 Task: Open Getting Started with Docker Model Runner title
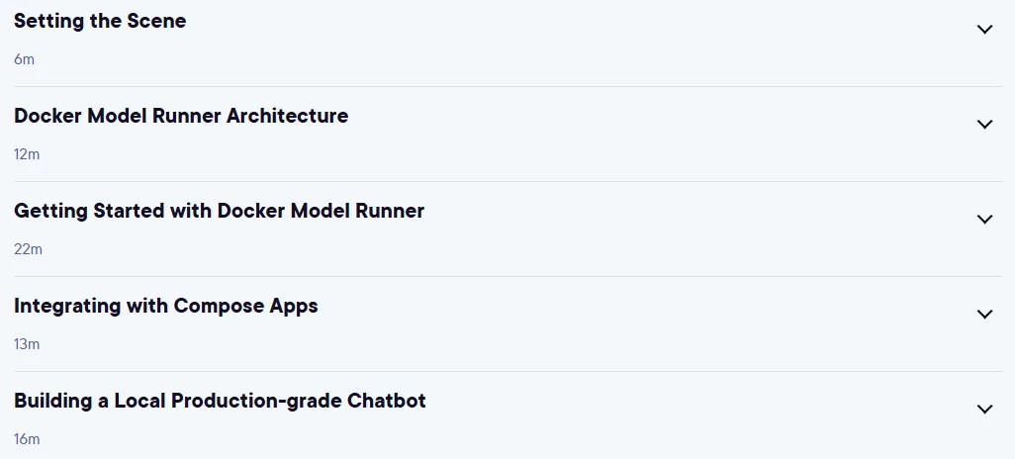click(x=219, y=211)
